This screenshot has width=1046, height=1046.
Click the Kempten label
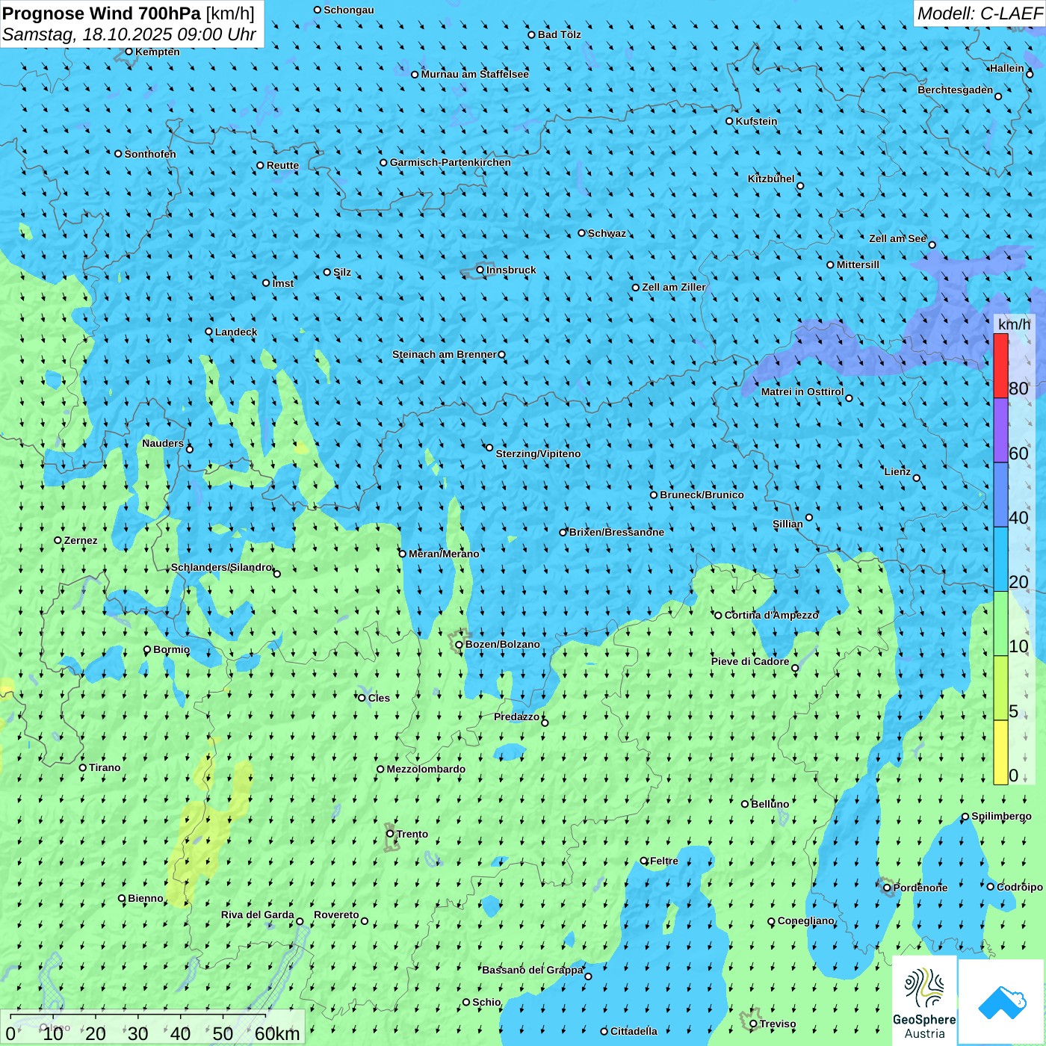158,52
